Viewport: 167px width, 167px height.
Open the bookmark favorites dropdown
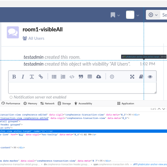(x=115, y=15)
